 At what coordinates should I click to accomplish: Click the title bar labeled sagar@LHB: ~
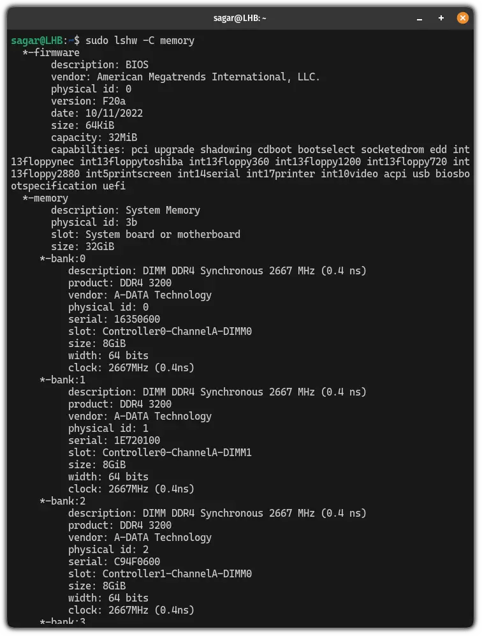[x=240, y=18]
